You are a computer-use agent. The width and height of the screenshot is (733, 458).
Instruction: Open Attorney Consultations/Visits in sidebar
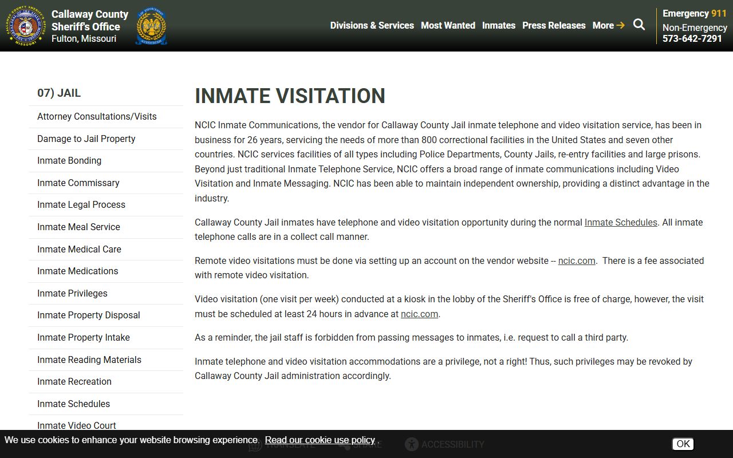click(106, 116)
